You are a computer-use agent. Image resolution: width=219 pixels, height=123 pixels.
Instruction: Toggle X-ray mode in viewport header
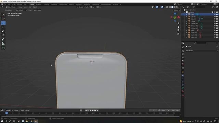167,7
